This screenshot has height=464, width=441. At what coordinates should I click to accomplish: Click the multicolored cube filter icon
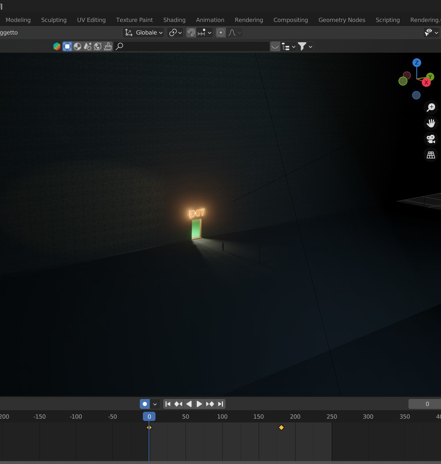[x=57, y=46]
